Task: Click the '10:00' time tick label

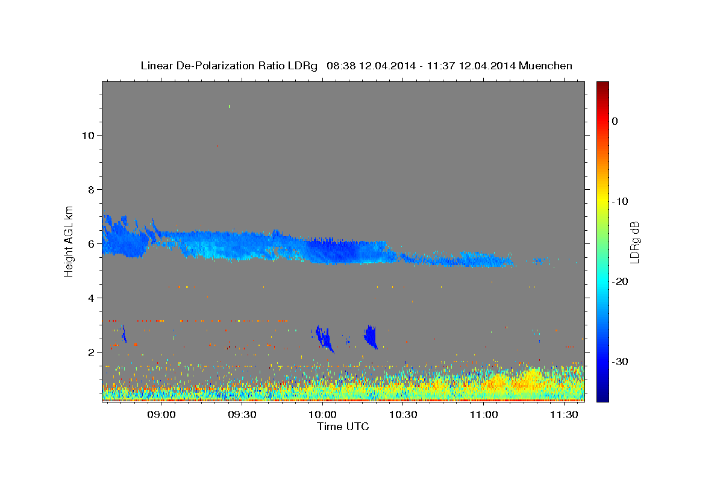Action: (322, 415)
